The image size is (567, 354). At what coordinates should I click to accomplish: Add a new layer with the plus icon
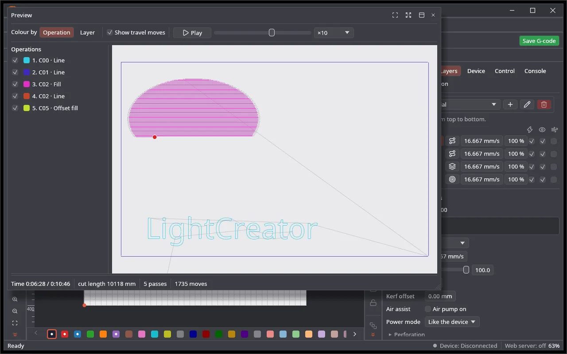(x=510, y=104)
